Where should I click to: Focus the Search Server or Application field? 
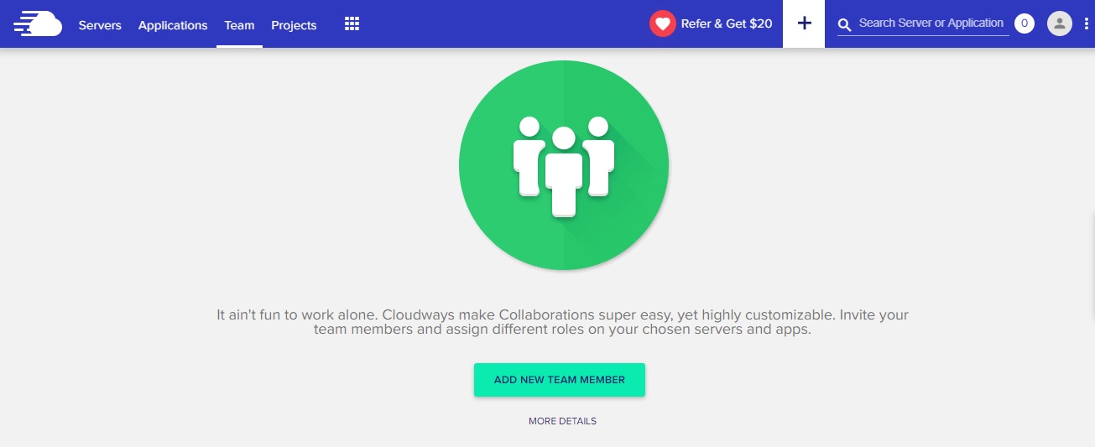pos(931,23)
